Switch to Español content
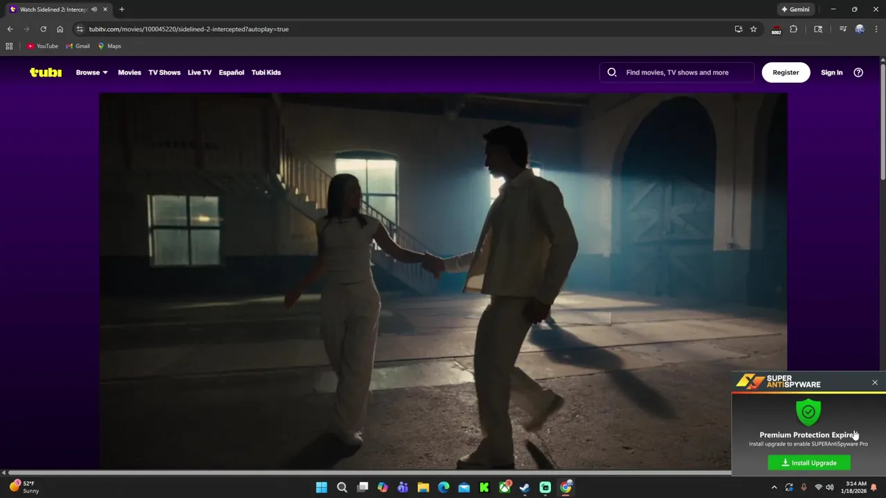Screen dimensions: 886x498 (231, 72)
